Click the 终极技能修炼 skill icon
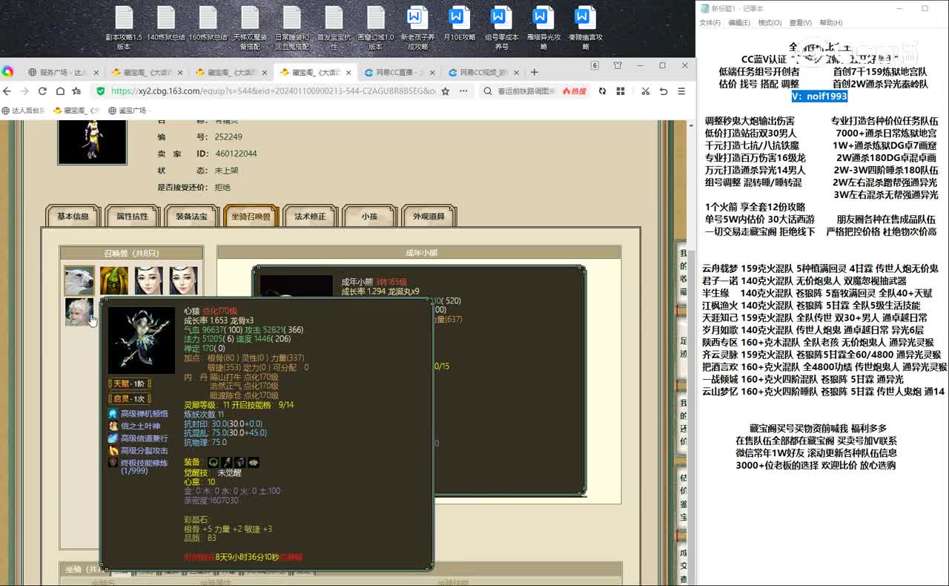This screenshot has width=949, height=586. [113, 462]
